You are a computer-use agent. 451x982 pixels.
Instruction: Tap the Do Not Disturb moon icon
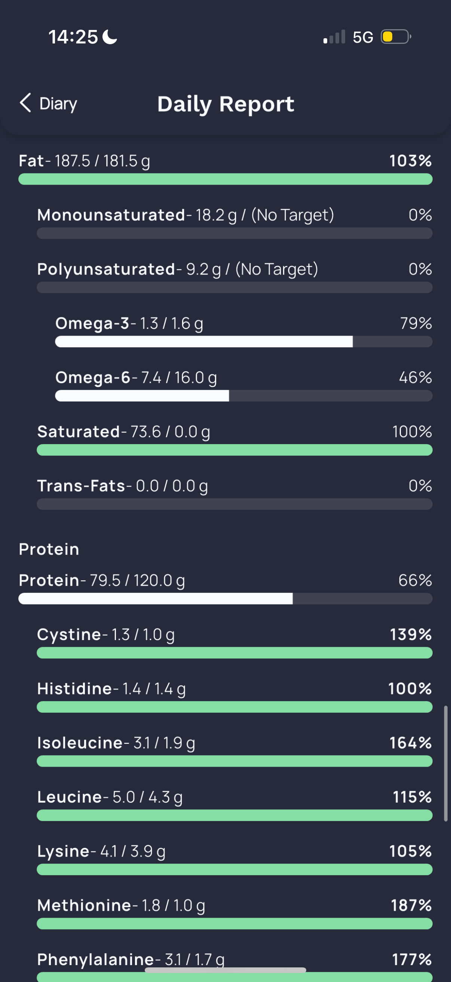(x=110, y=37)
